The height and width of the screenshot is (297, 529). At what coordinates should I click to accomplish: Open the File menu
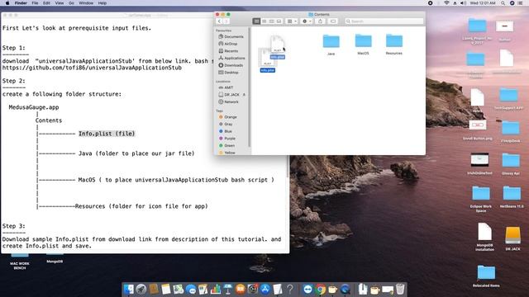point(35,3)
